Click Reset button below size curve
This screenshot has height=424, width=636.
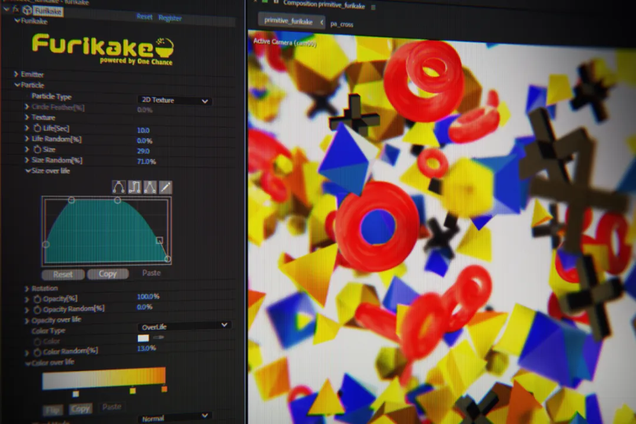coord(63,274)
